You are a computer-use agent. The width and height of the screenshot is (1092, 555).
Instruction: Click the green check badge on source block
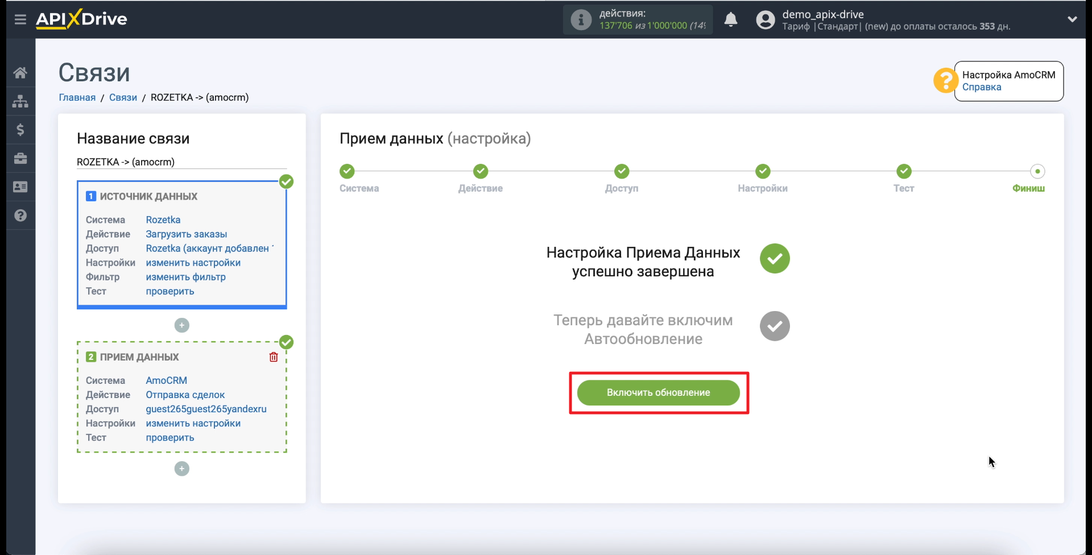click(287, 181)
